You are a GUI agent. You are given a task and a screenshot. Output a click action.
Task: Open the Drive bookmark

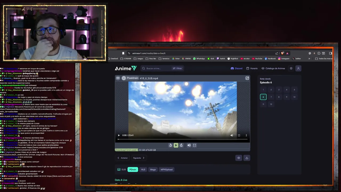pos(176,59)
